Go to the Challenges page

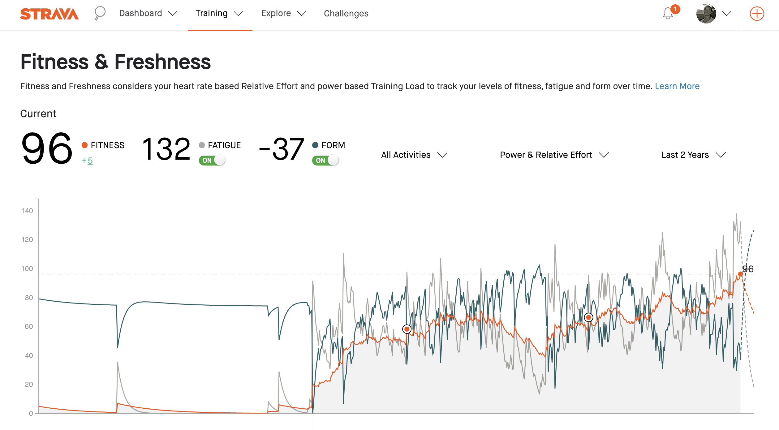(x=346, y=13)
